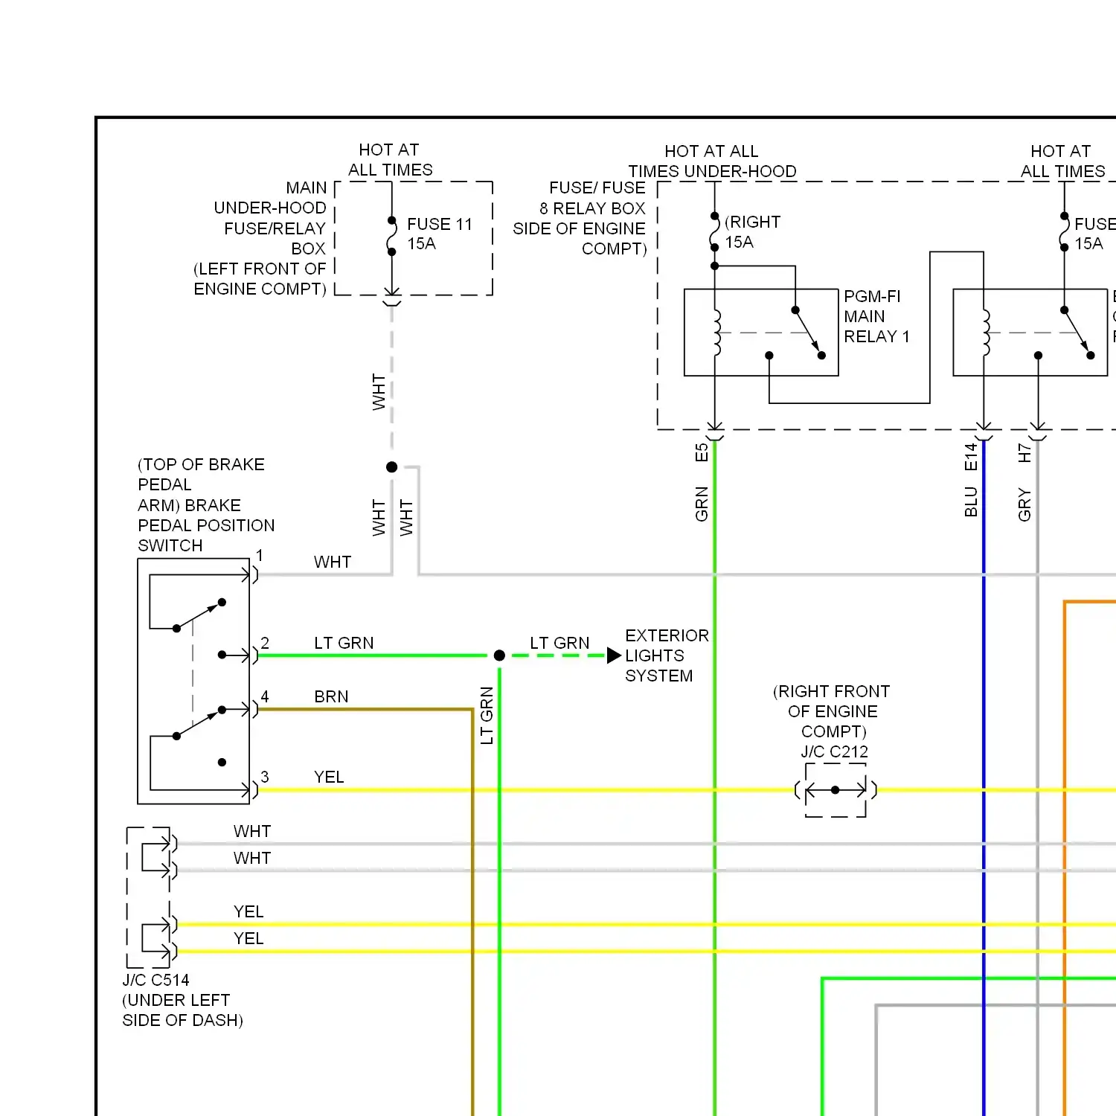This screenshot has width=1116, height=1116.
Task: Click the vertical GRY wire label
Action: (1024, 504)
